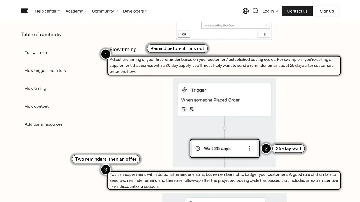Click 'When someone Placed Order' text
This screenshot has height=202, width=360.
[211, 100]
